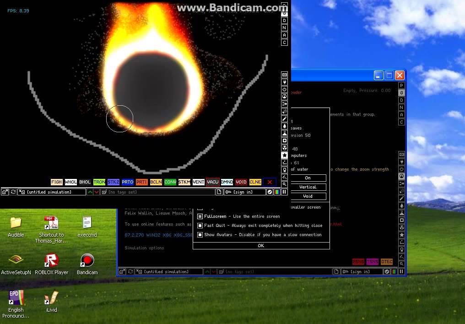Open the 'On' dropdown in options
Screen dimensions: 465x324
(308, 178)
